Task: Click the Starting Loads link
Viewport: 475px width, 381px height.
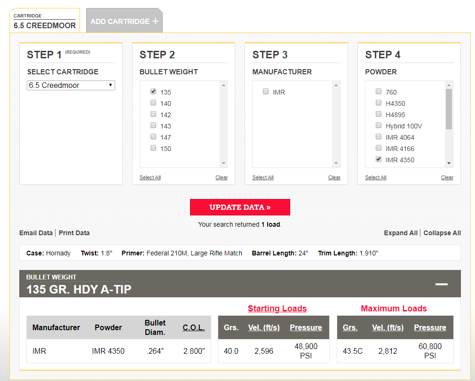Action: pos(277,308)
